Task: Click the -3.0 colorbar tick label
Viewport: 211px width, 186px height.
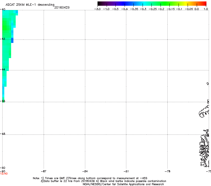Action: point(98,9)
